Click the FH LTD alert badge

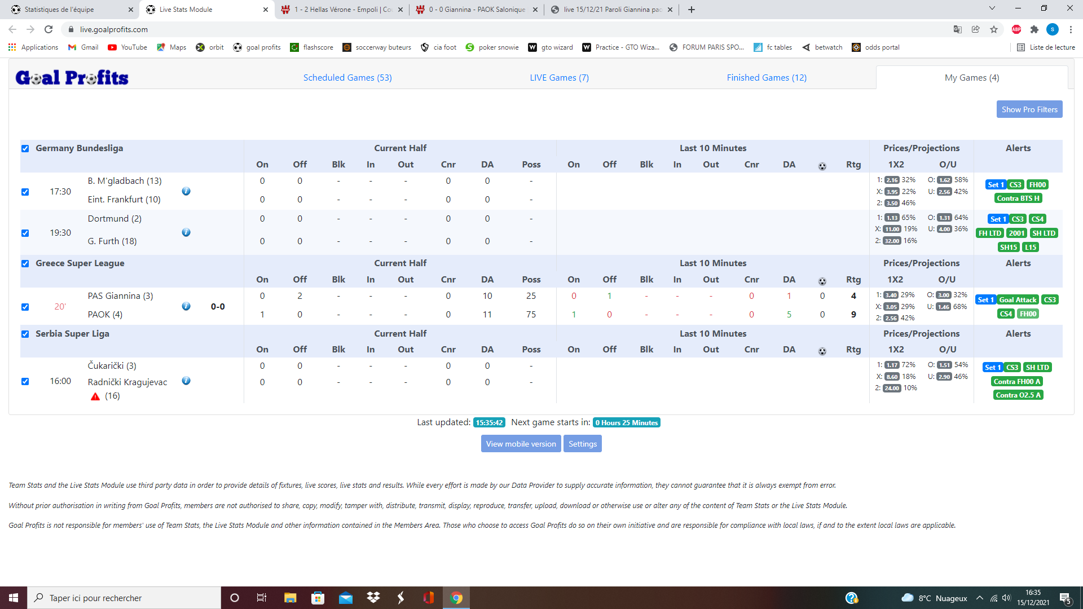coord(990,233)
